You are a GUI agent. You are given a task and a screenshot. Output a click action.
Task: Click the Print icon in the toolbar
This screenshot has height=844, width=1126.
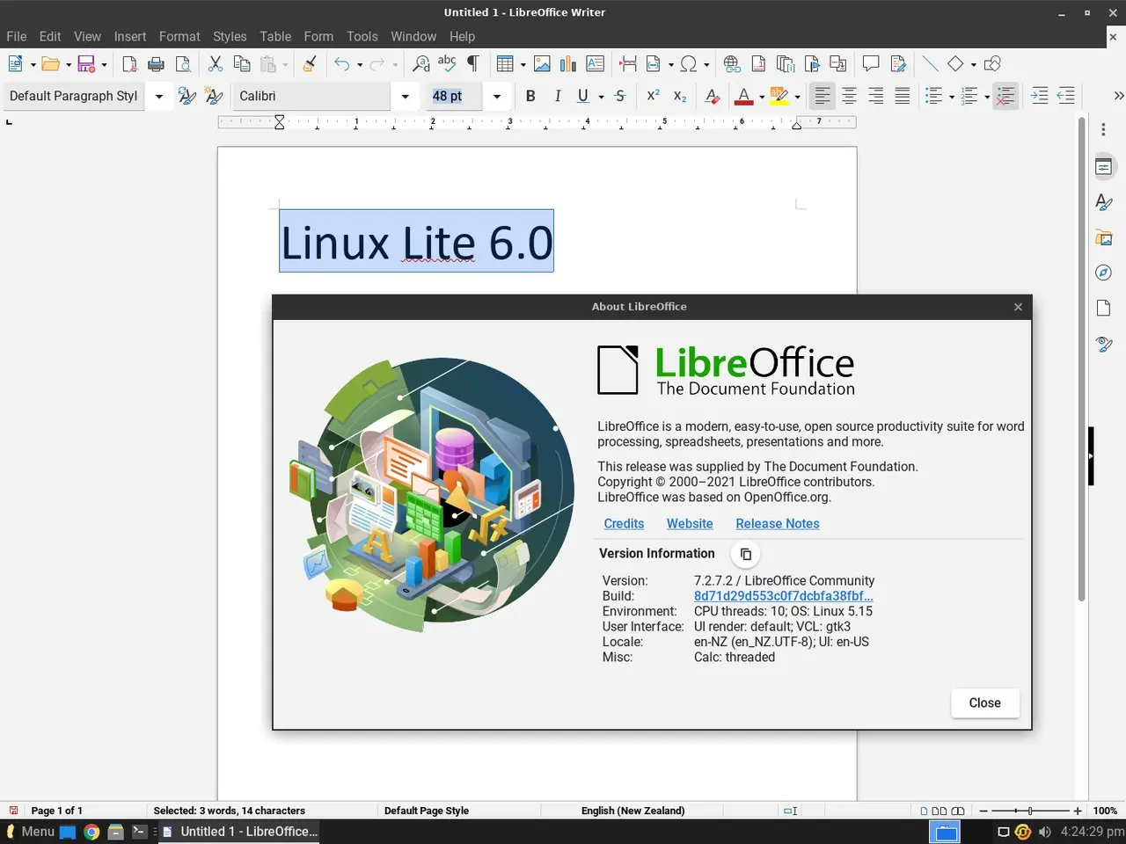157,64
